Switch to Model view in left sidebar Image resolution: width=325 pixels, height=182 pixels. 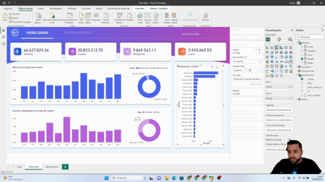pyautogui.click(x=4, y=44)
